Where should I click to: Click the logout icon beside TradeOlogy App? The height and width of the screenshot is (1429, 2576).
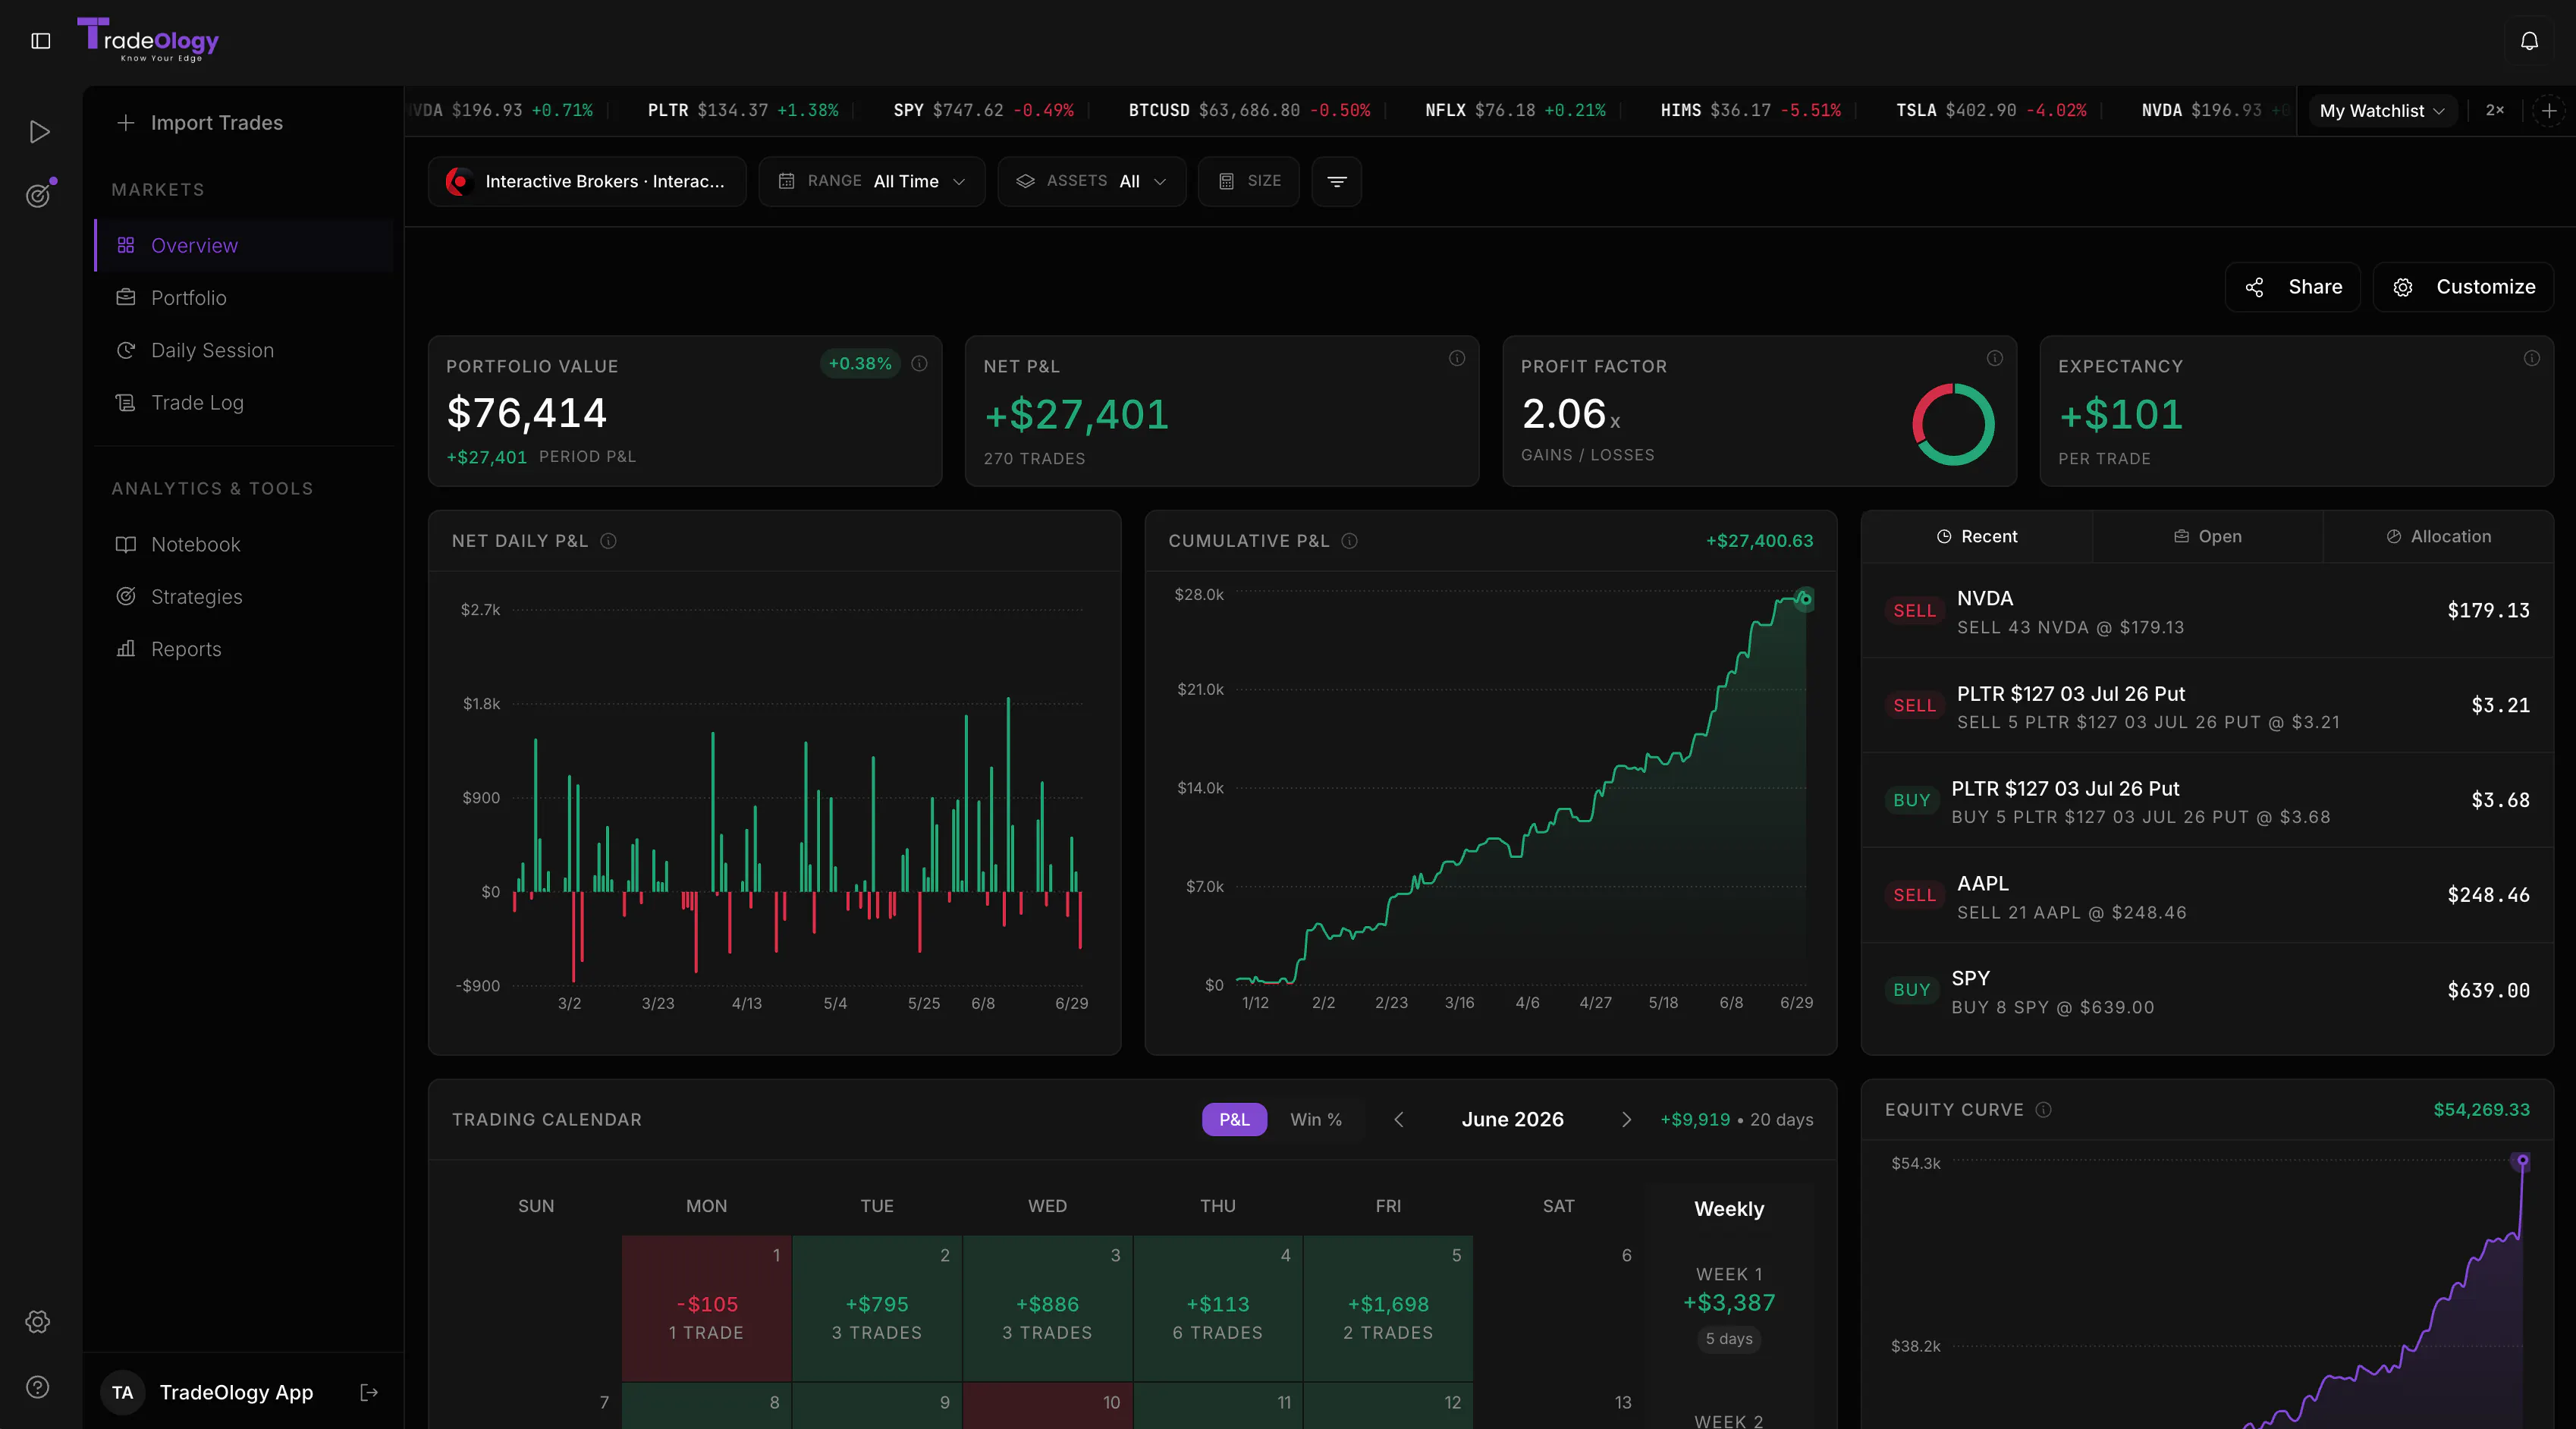point(369,1392)
